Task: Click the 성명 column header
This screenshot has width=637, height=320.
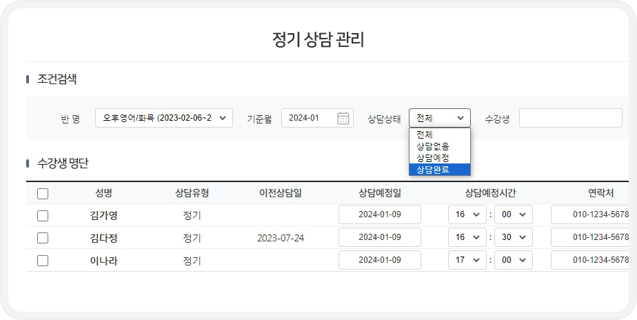Action: [x=103, y=194]
